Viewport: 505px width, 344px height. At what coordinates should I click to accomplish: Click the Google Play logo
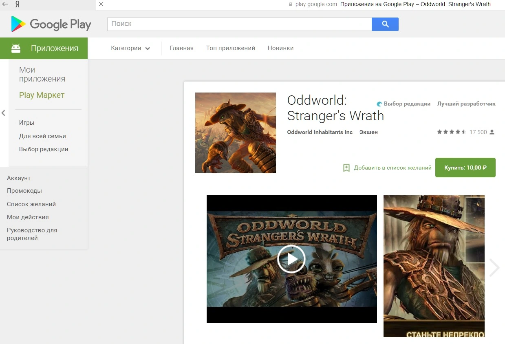pos(51,24)
